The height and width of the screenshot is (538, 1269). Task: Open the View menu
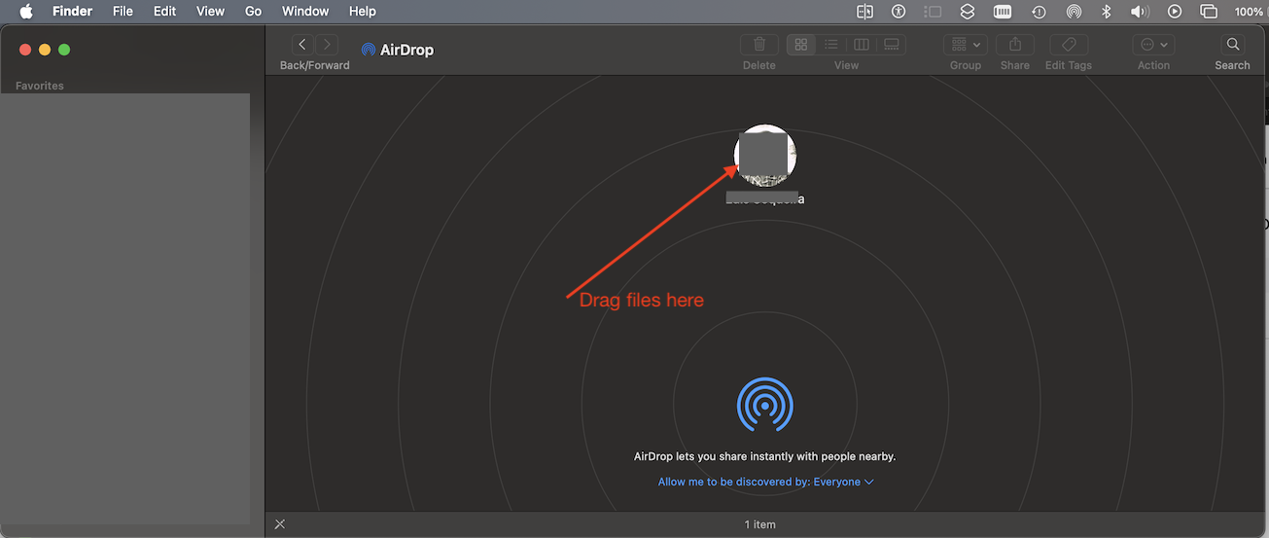pyautogui.click(x=210, y=12)
